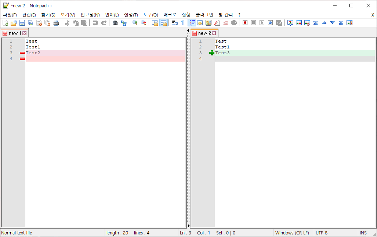
Task: Run macro multiple times
Action: click(270, 23)
